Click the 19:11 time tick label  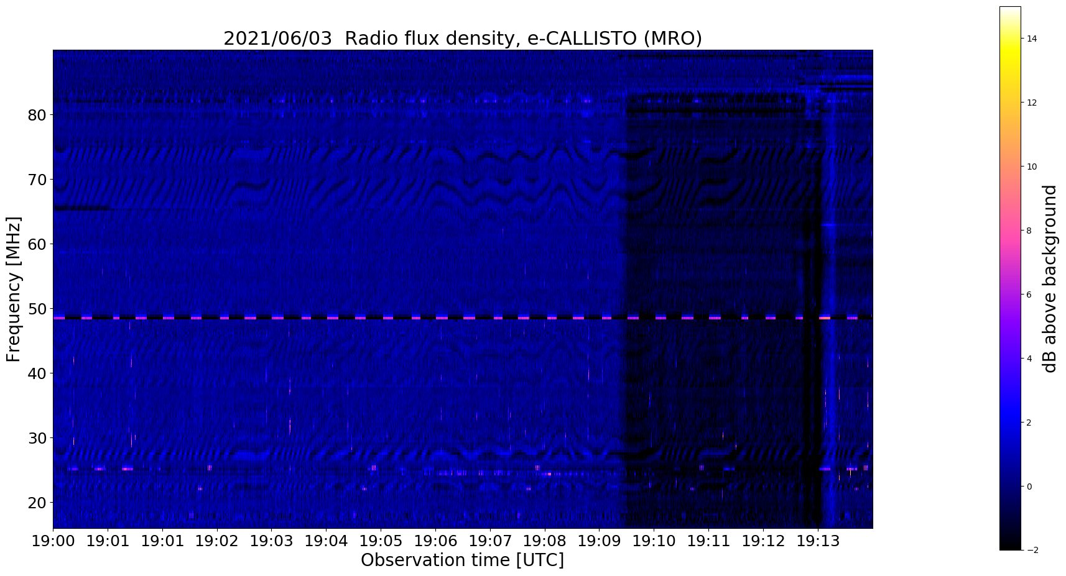(708, 541)
